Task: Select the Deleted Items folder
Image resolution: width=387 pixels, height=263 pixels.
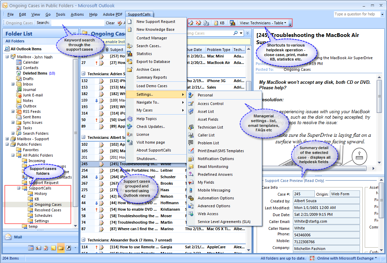Action: click(35, 73)
